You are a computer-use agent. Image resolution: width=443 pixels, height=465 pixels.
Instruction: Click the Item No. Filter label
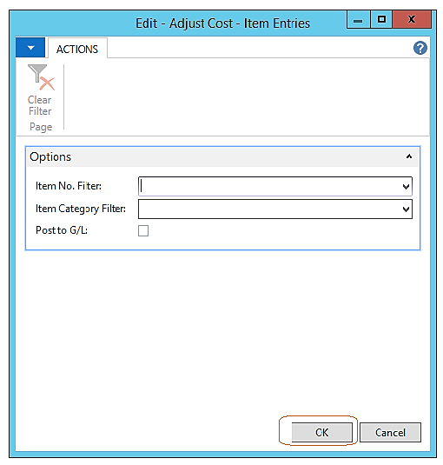coord(69,186)
